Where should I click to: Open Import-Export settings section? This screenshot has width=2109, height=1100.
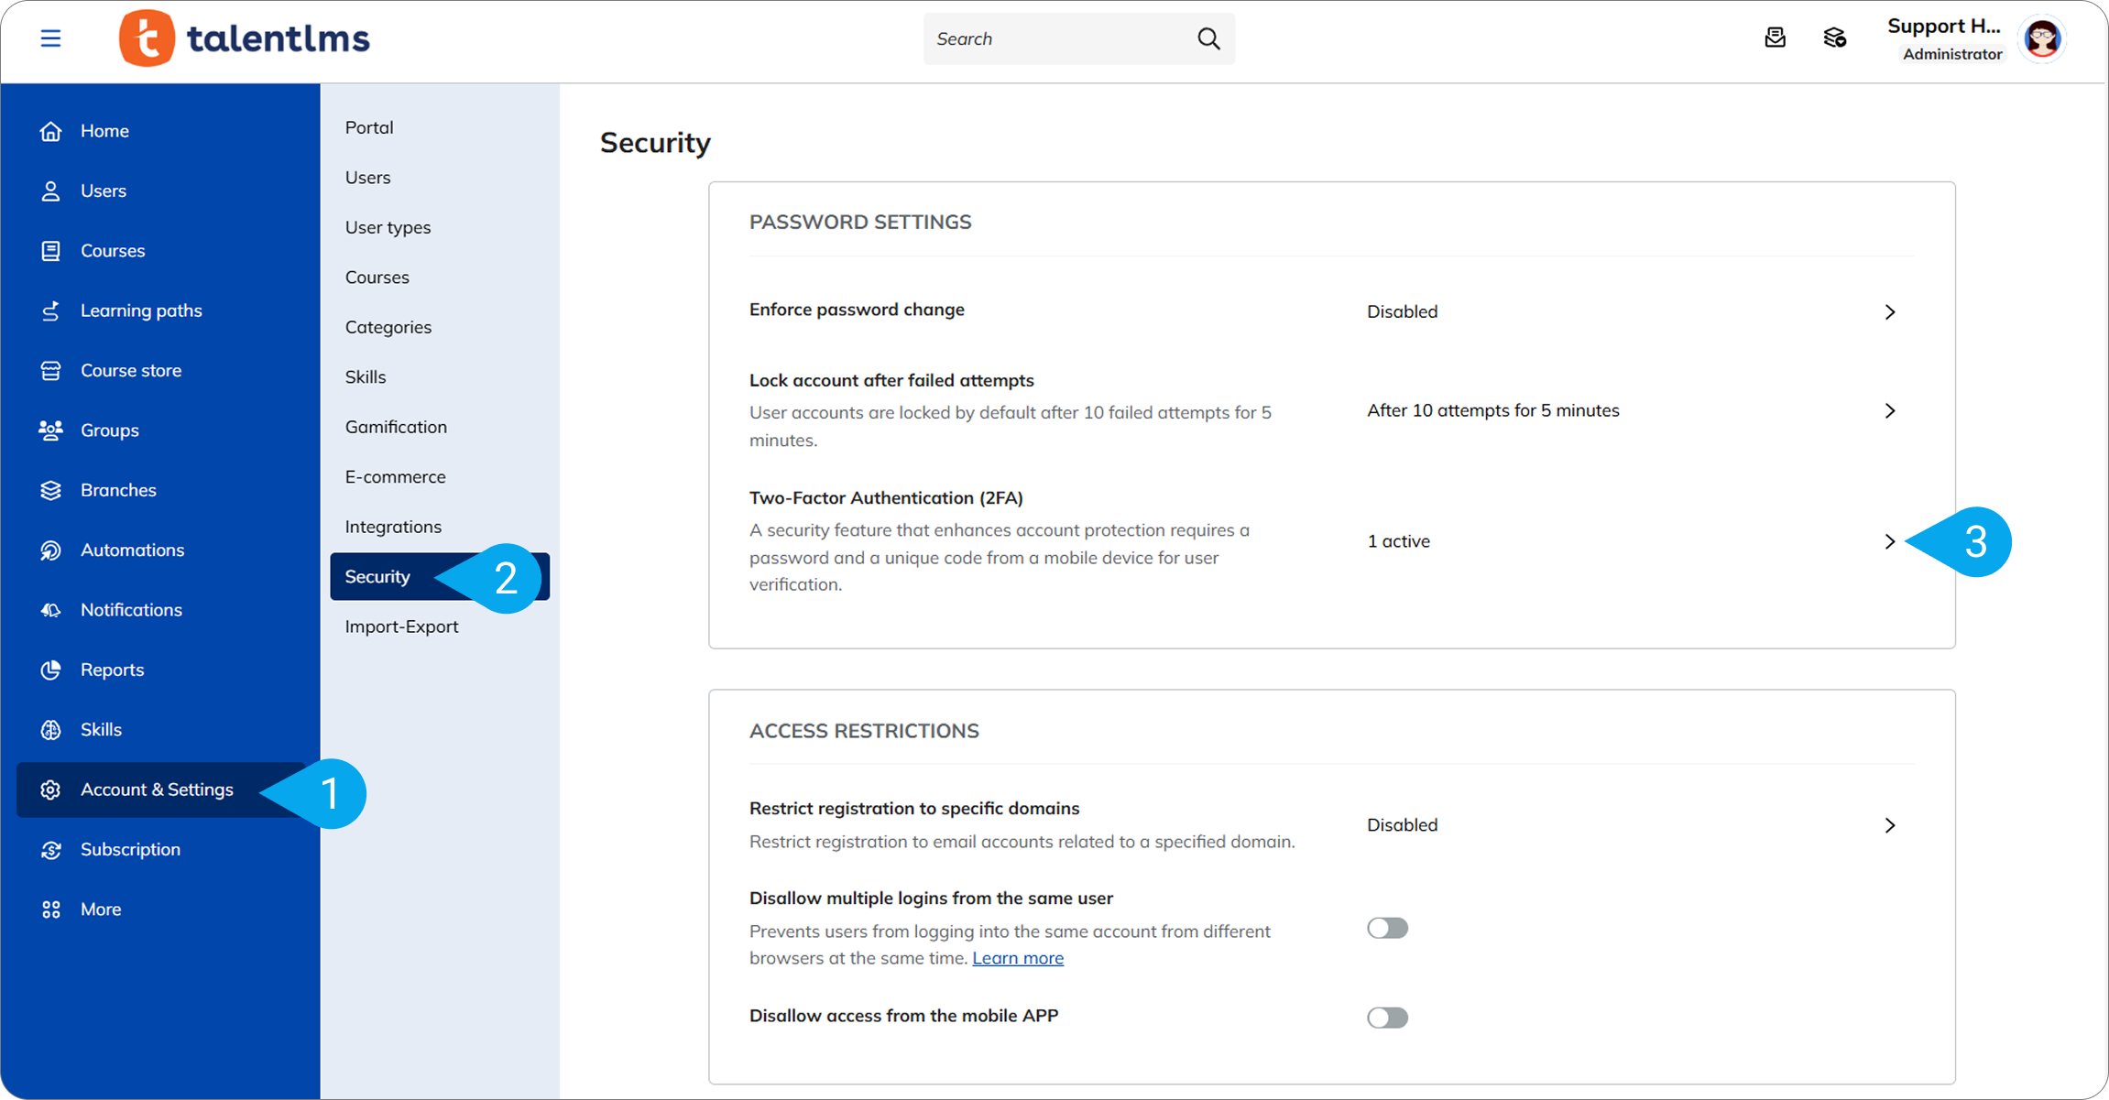tap(401, 626)
